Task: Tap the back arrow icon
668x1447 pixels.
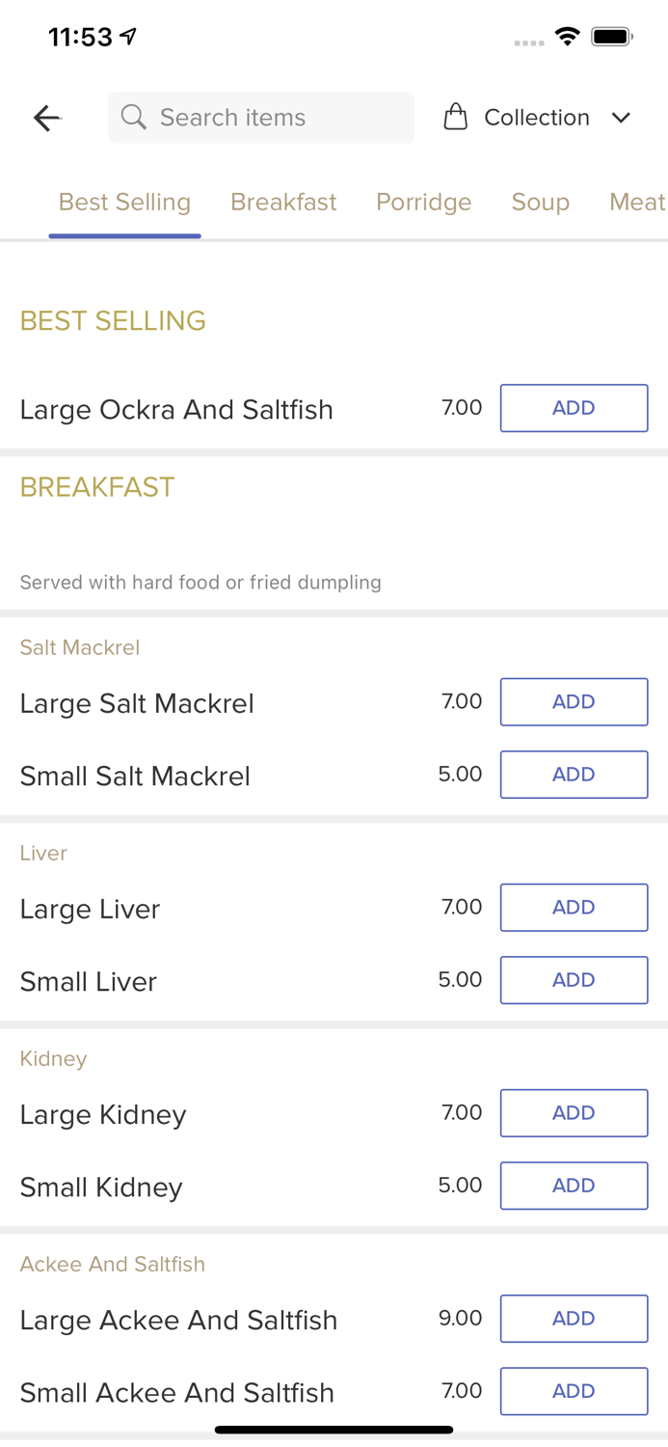Action: point(46,118)
